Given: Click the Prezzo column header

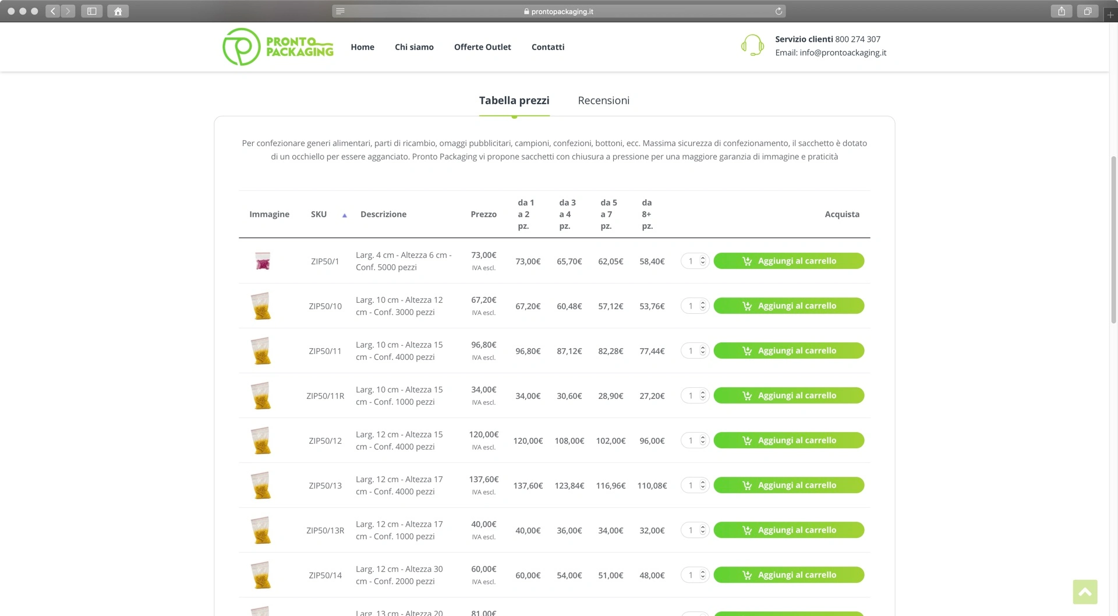Looking at the screenshot, I should tap(483, 214).
